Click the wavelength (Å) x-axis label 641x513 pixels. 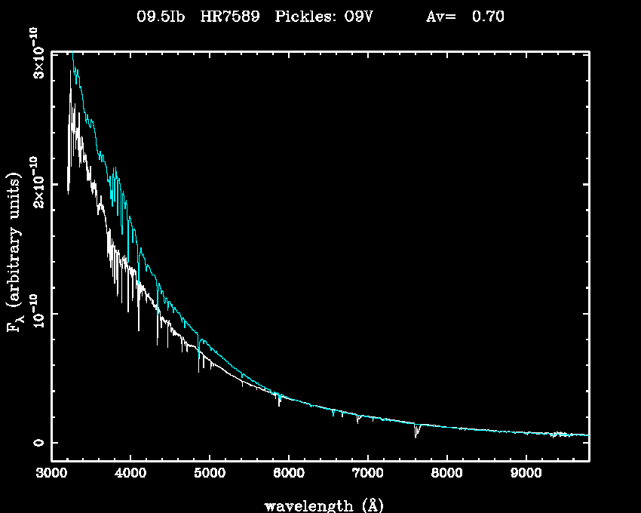(x=317, y=504)
